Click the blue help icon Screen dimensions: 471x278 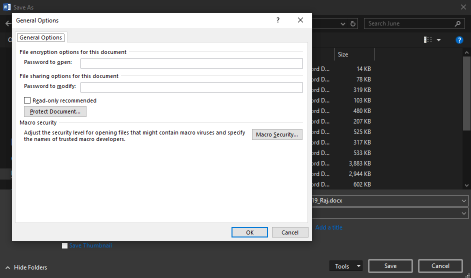point(459,40)
